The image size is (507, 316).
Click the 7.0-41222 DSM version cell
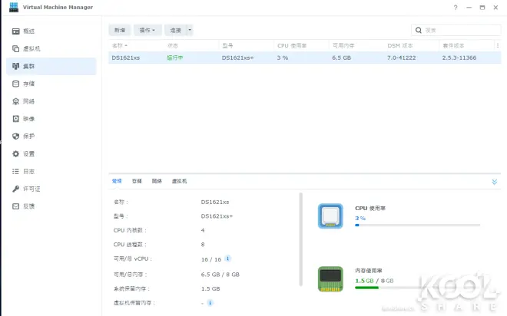[x=402, y=58]
